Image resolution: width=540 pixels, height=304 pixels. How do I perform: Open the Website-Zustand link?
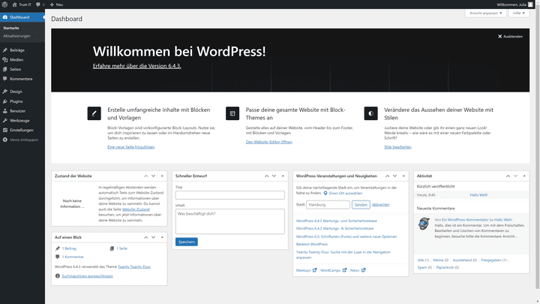pyautogui.click(x=136, y=209)
